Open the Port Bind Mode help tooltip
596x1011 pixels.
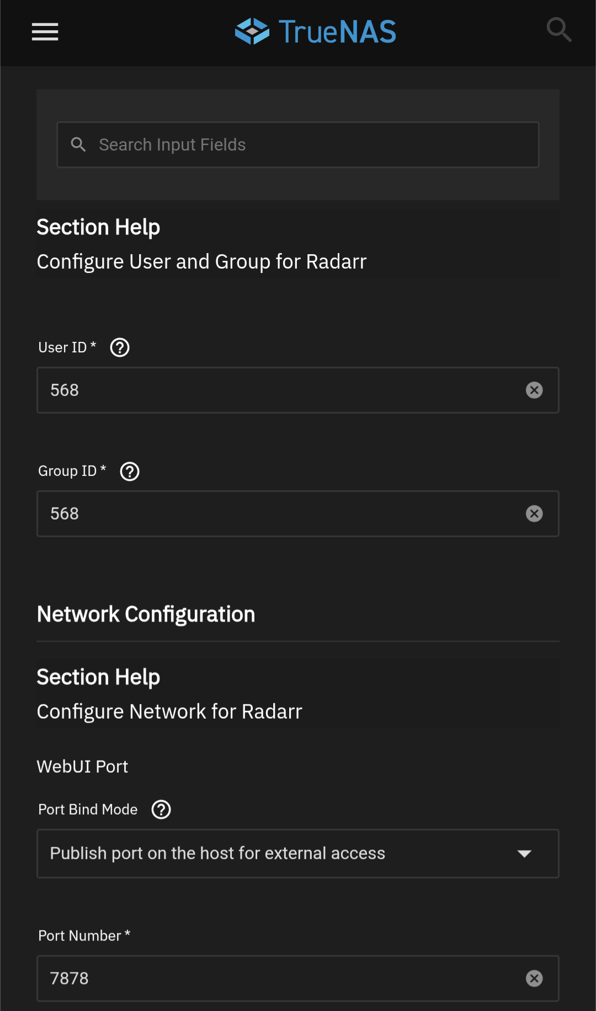161,810
